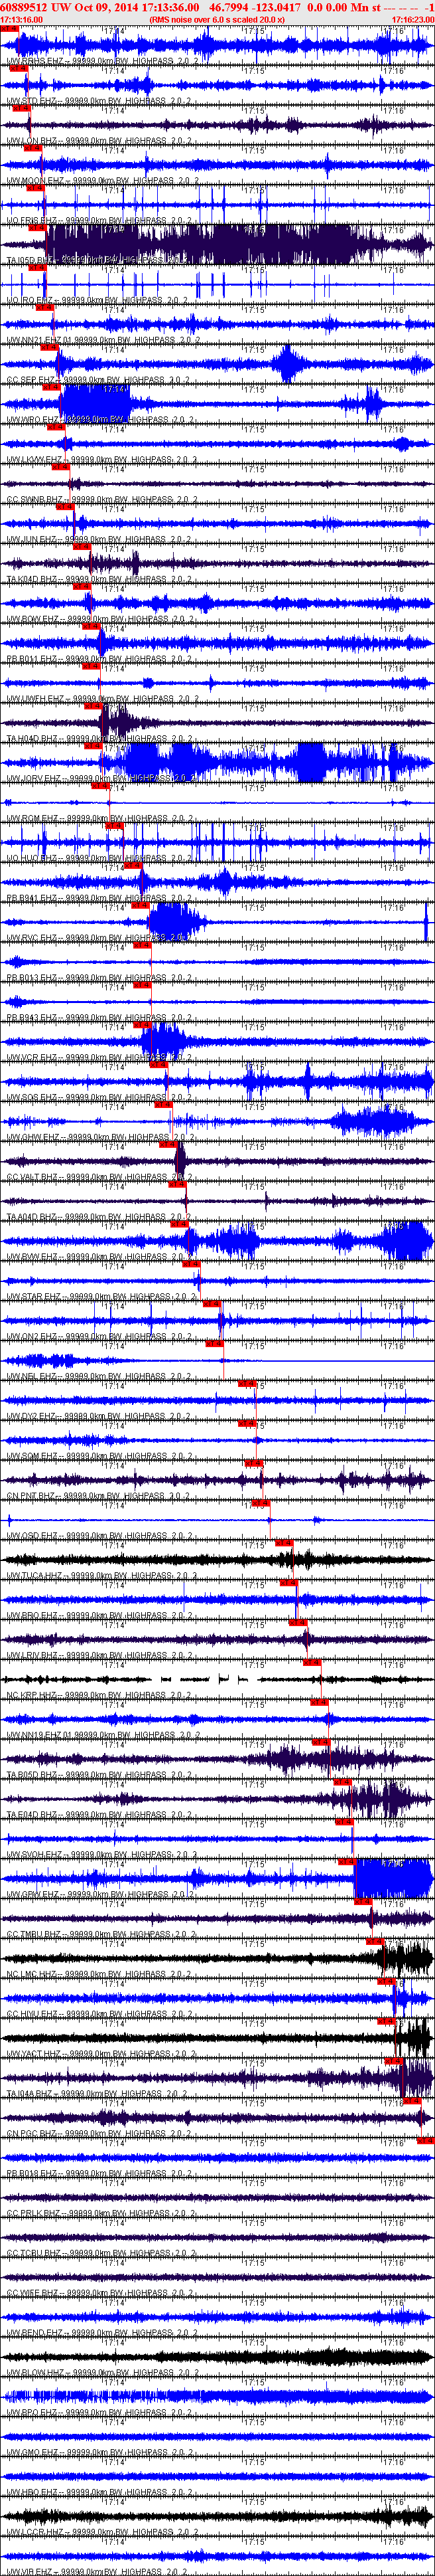
Task: Select the UW.BPO EHZ station label
Action: point(99,2413)
